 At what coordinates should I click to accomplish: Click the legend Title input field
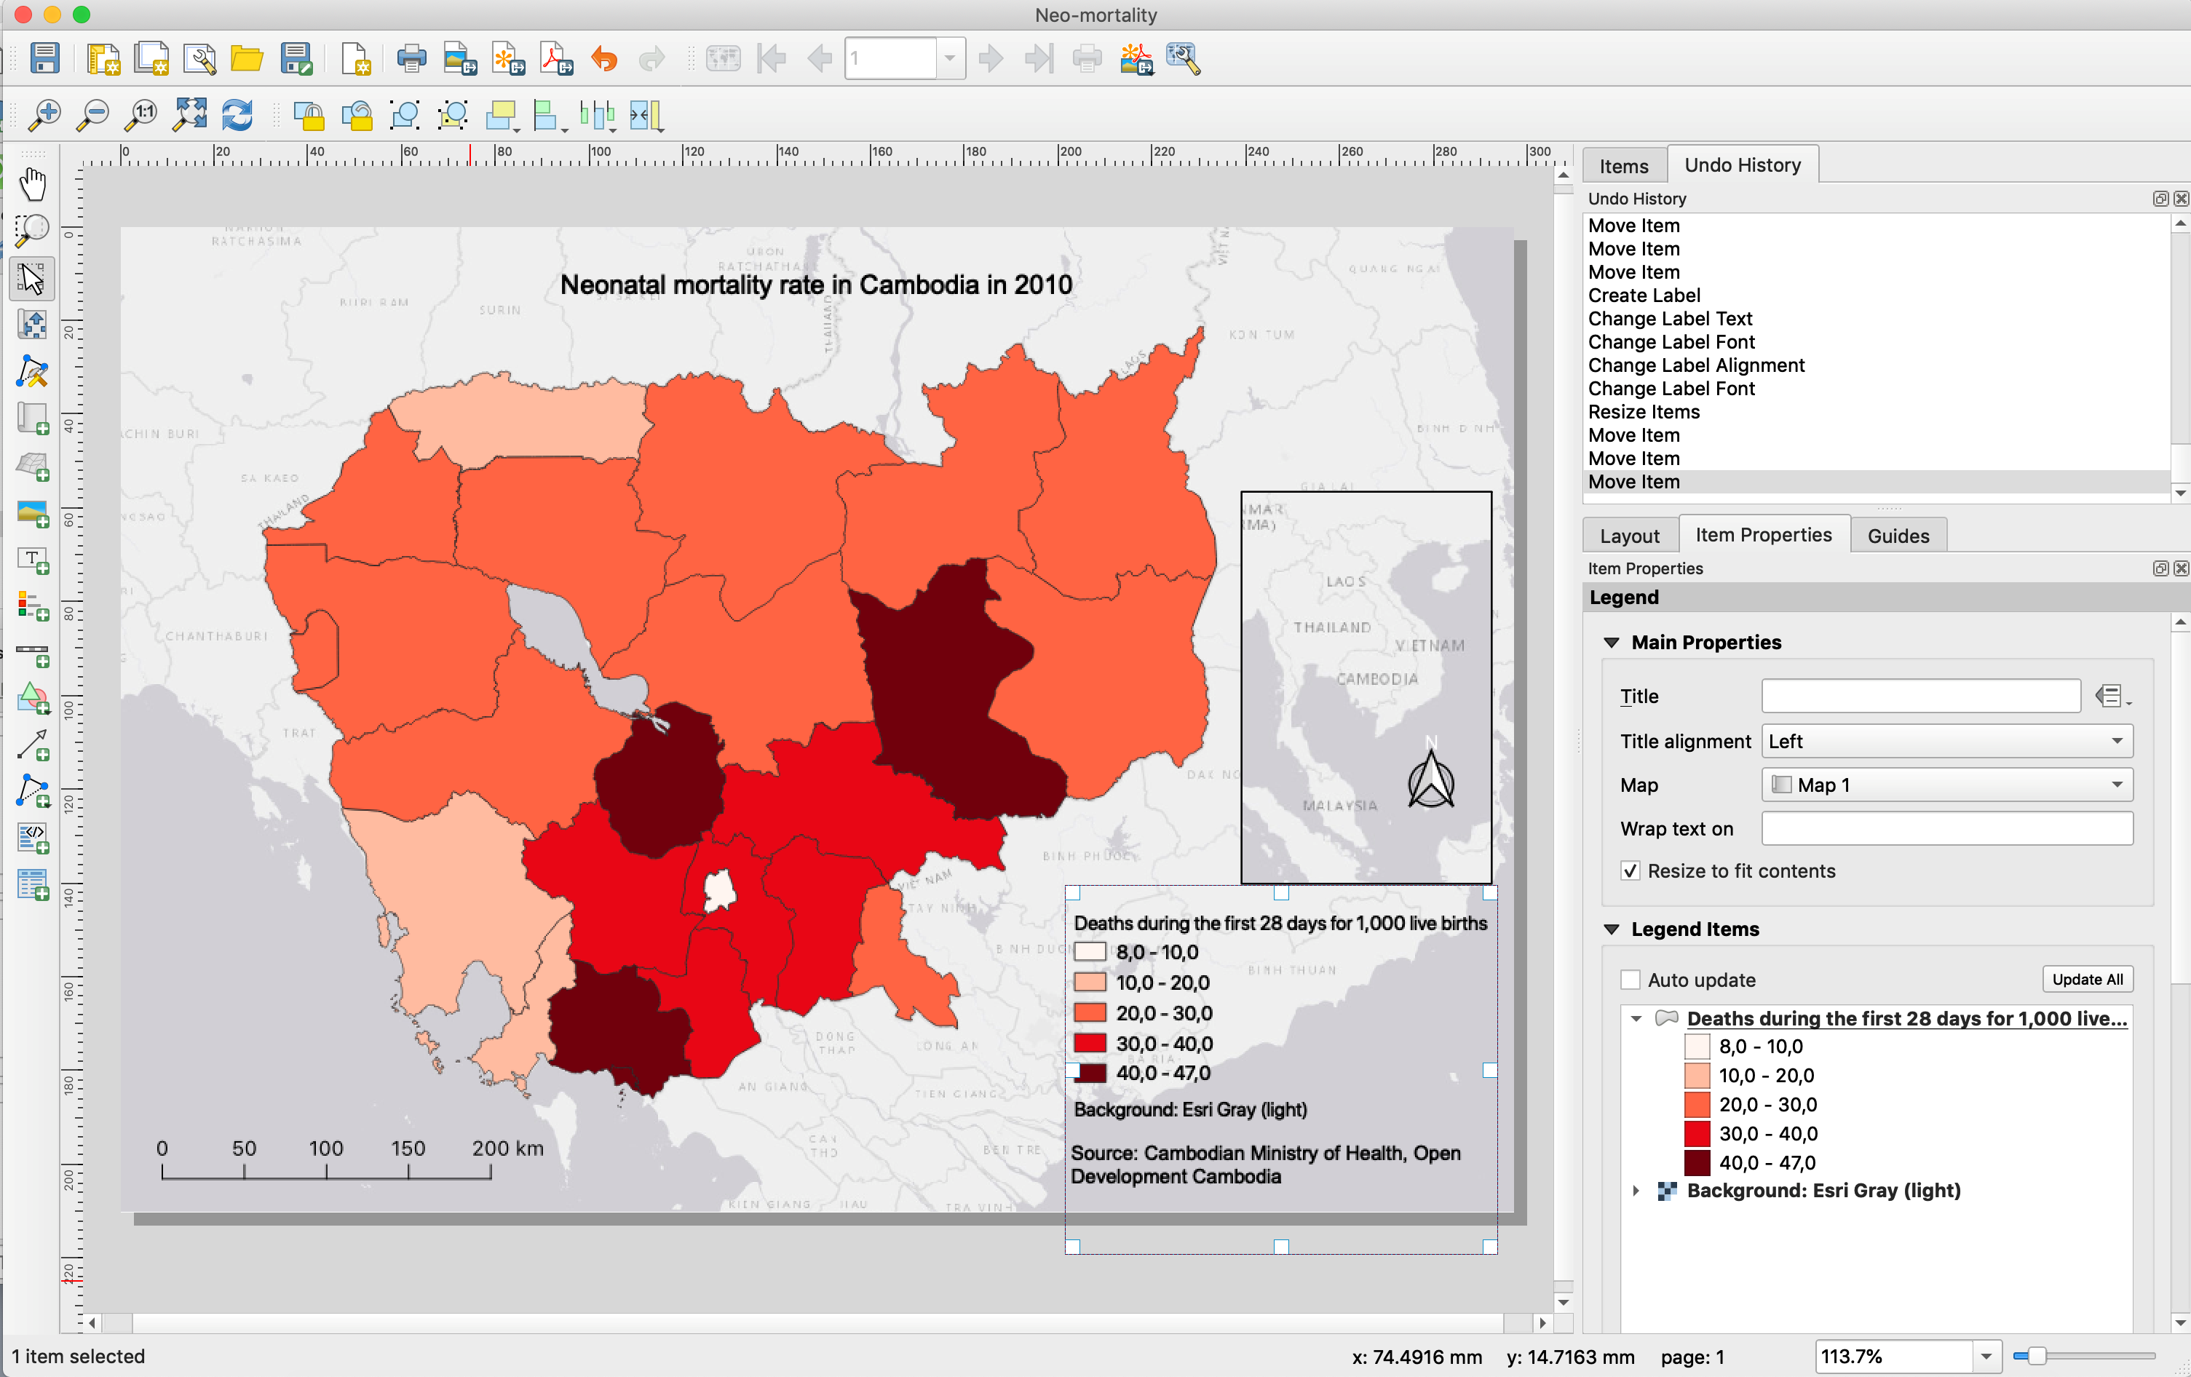tap(1921, 697)
